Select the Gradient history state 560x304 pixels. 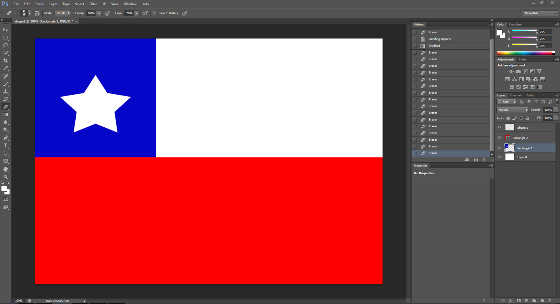coord(451,46)
